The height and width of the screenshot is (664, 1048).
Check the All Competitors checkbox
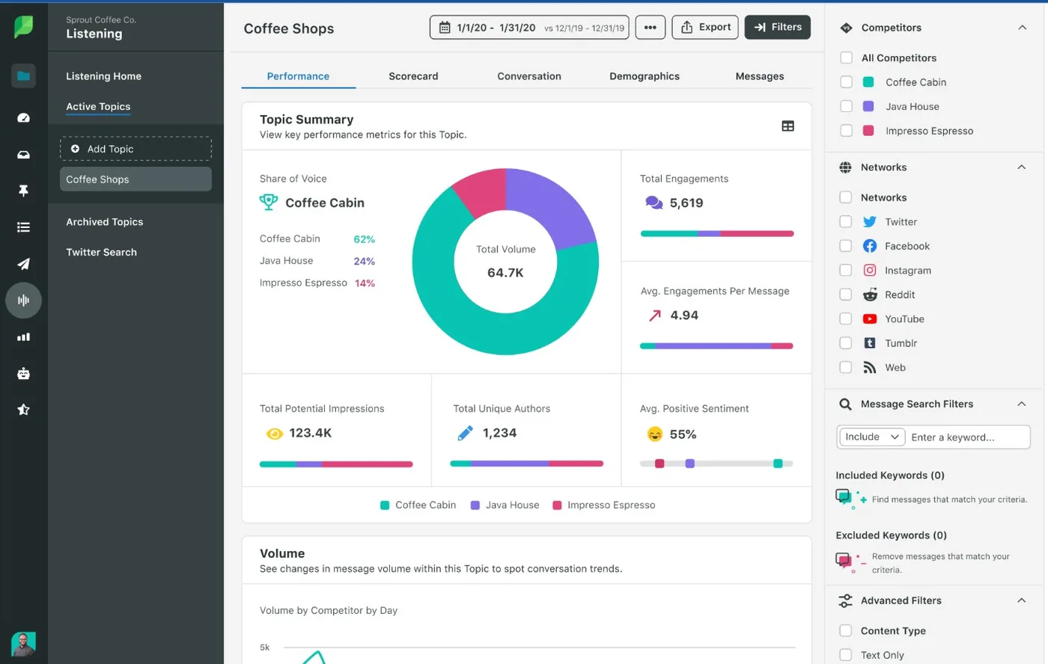click(846, 58)
